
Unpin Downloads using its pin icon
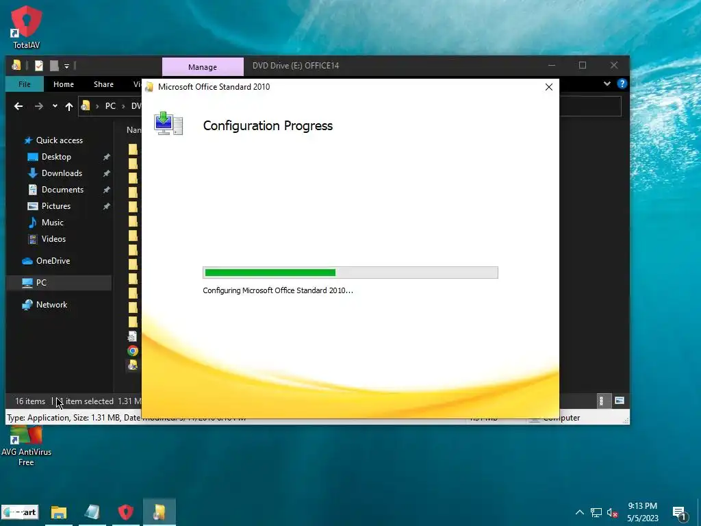pyautogui.click(x=106, y=173)
